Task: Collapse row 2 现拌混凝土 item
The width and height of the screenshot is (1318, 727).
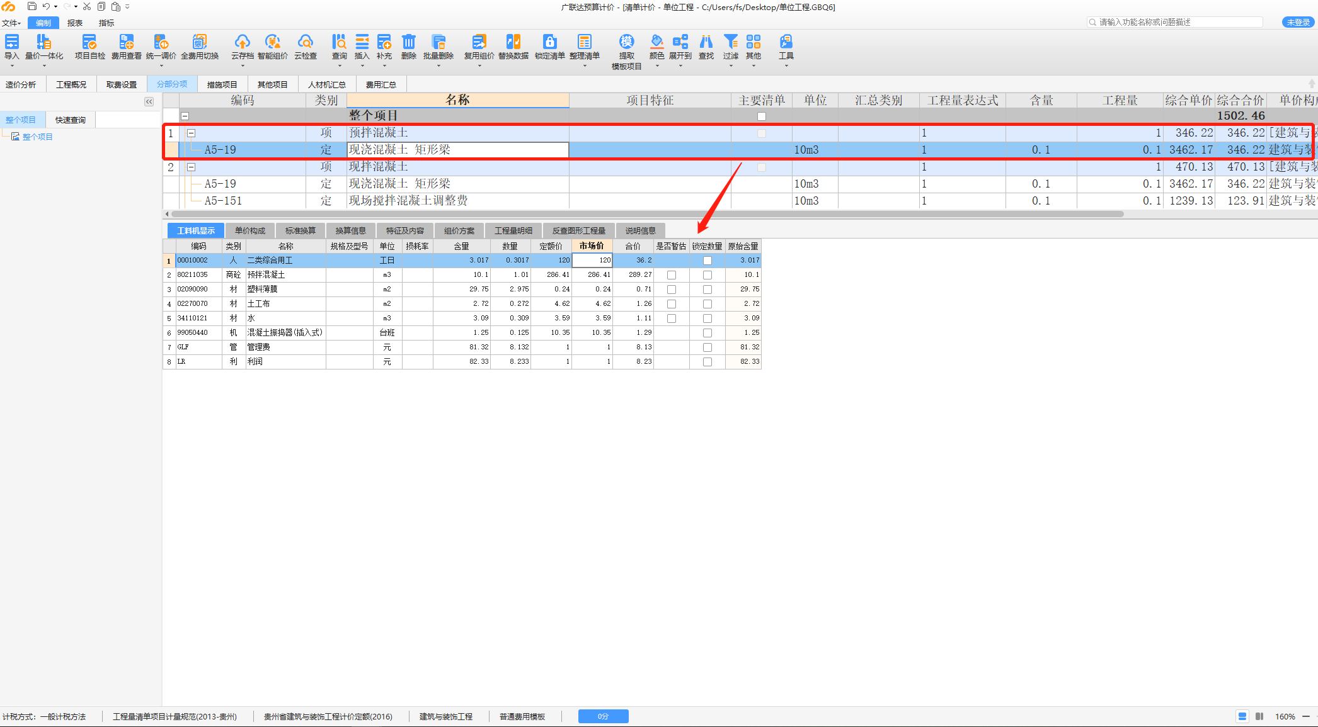Action: click(192, 167)
